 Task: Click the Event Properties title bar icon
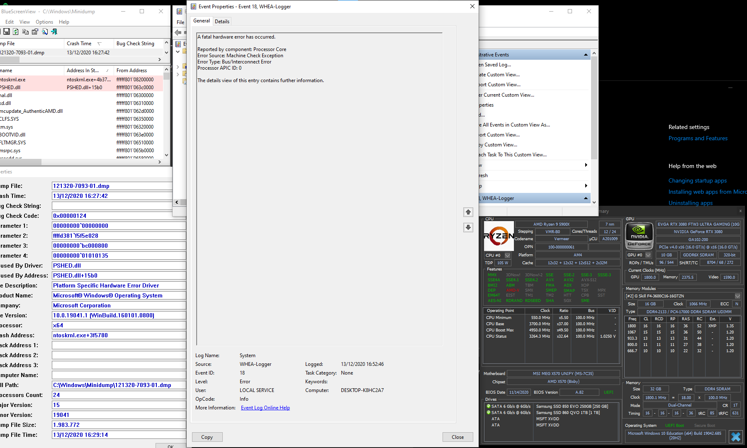(193, 7)
